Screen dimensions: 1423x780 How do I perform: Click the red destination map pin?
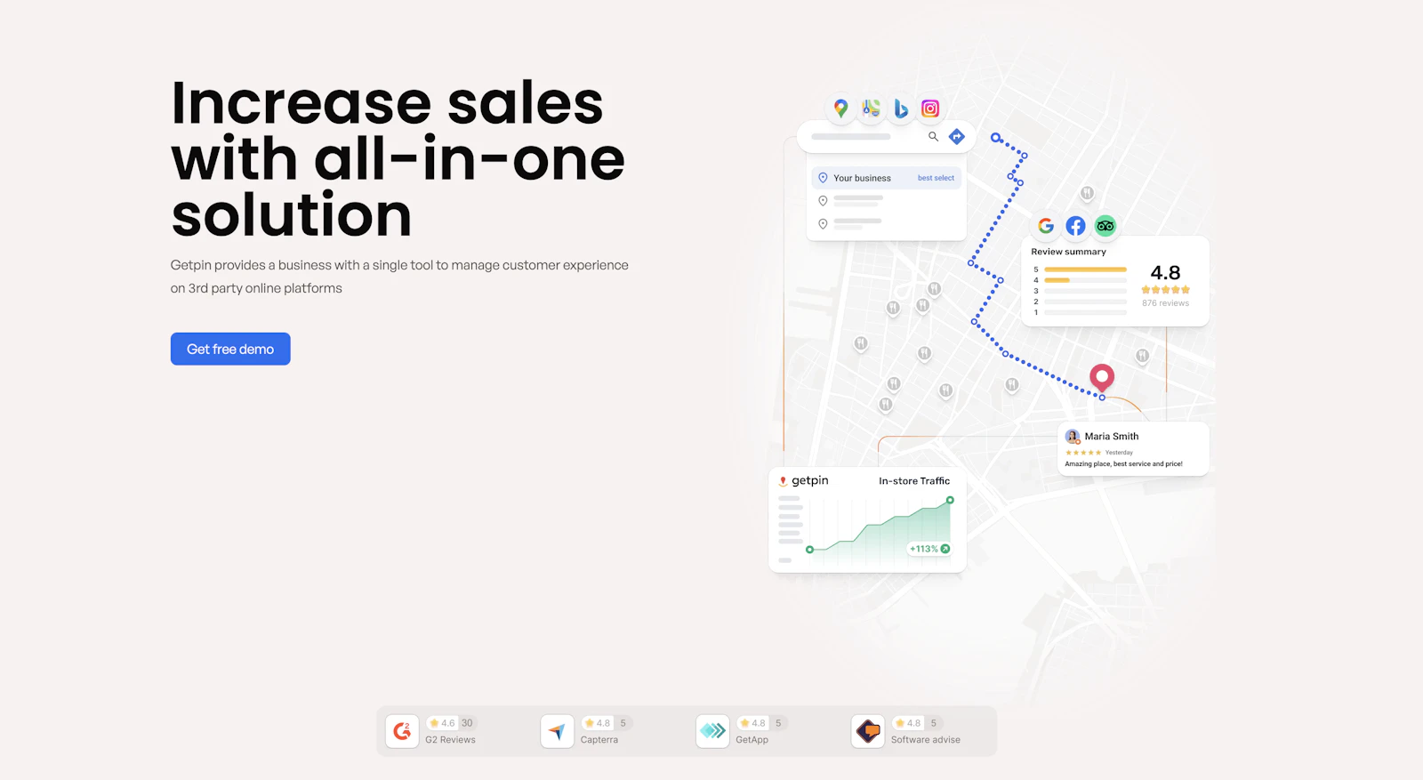(x=1102, y=378)
